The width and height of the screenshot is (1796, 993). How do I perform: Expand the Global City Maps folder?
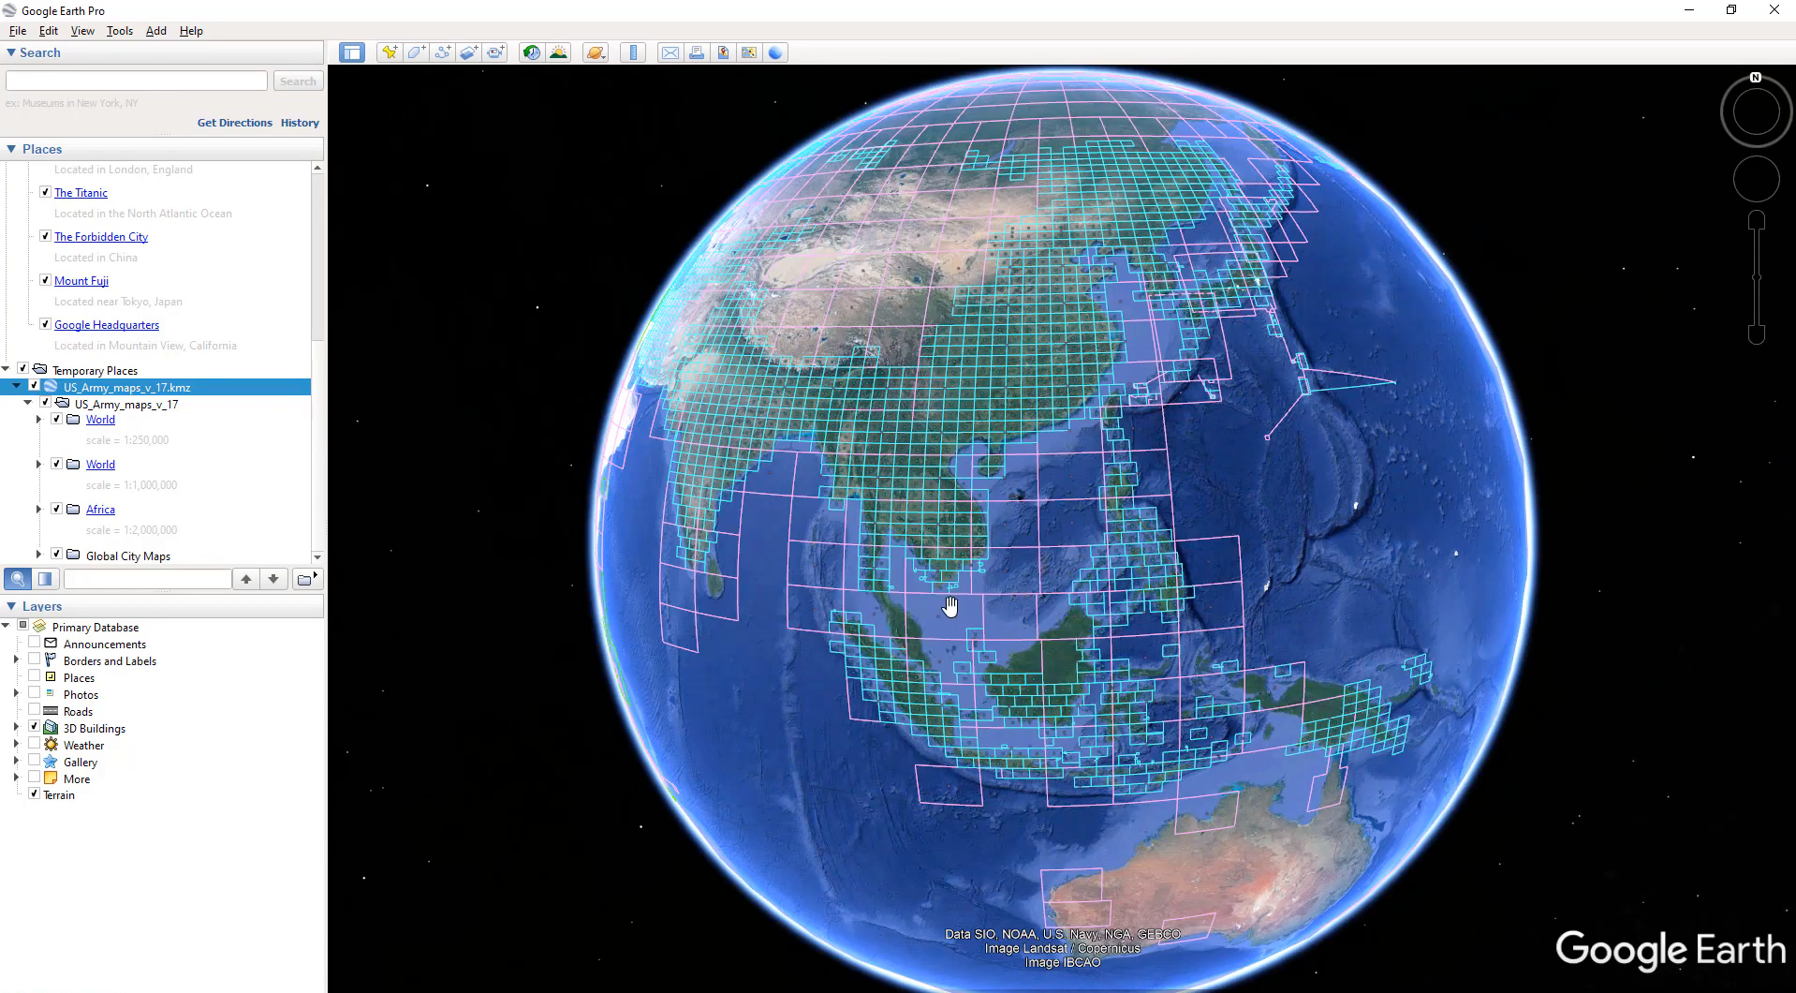(38, 555)
